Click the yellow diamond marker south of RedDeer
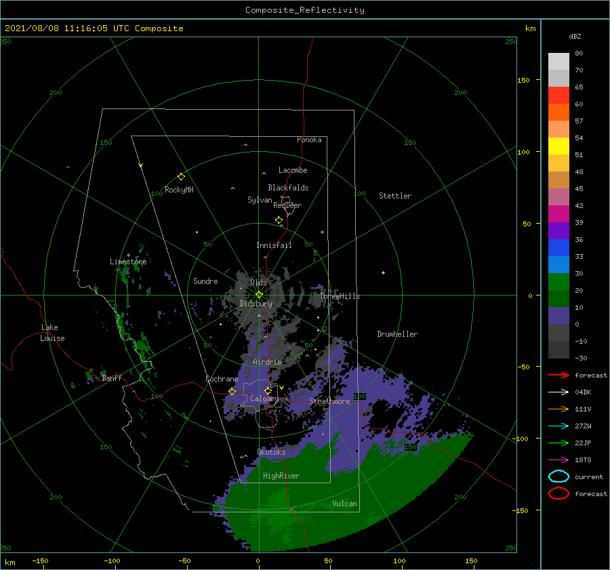 click(279, 220)
